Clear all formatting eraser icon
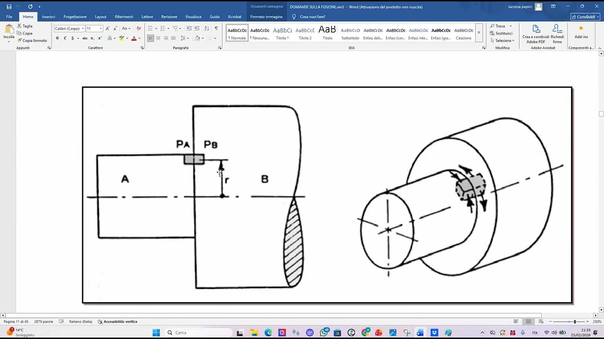Image resolution: width=604 pixels, height=339 pixels. (x=138, y=29)
